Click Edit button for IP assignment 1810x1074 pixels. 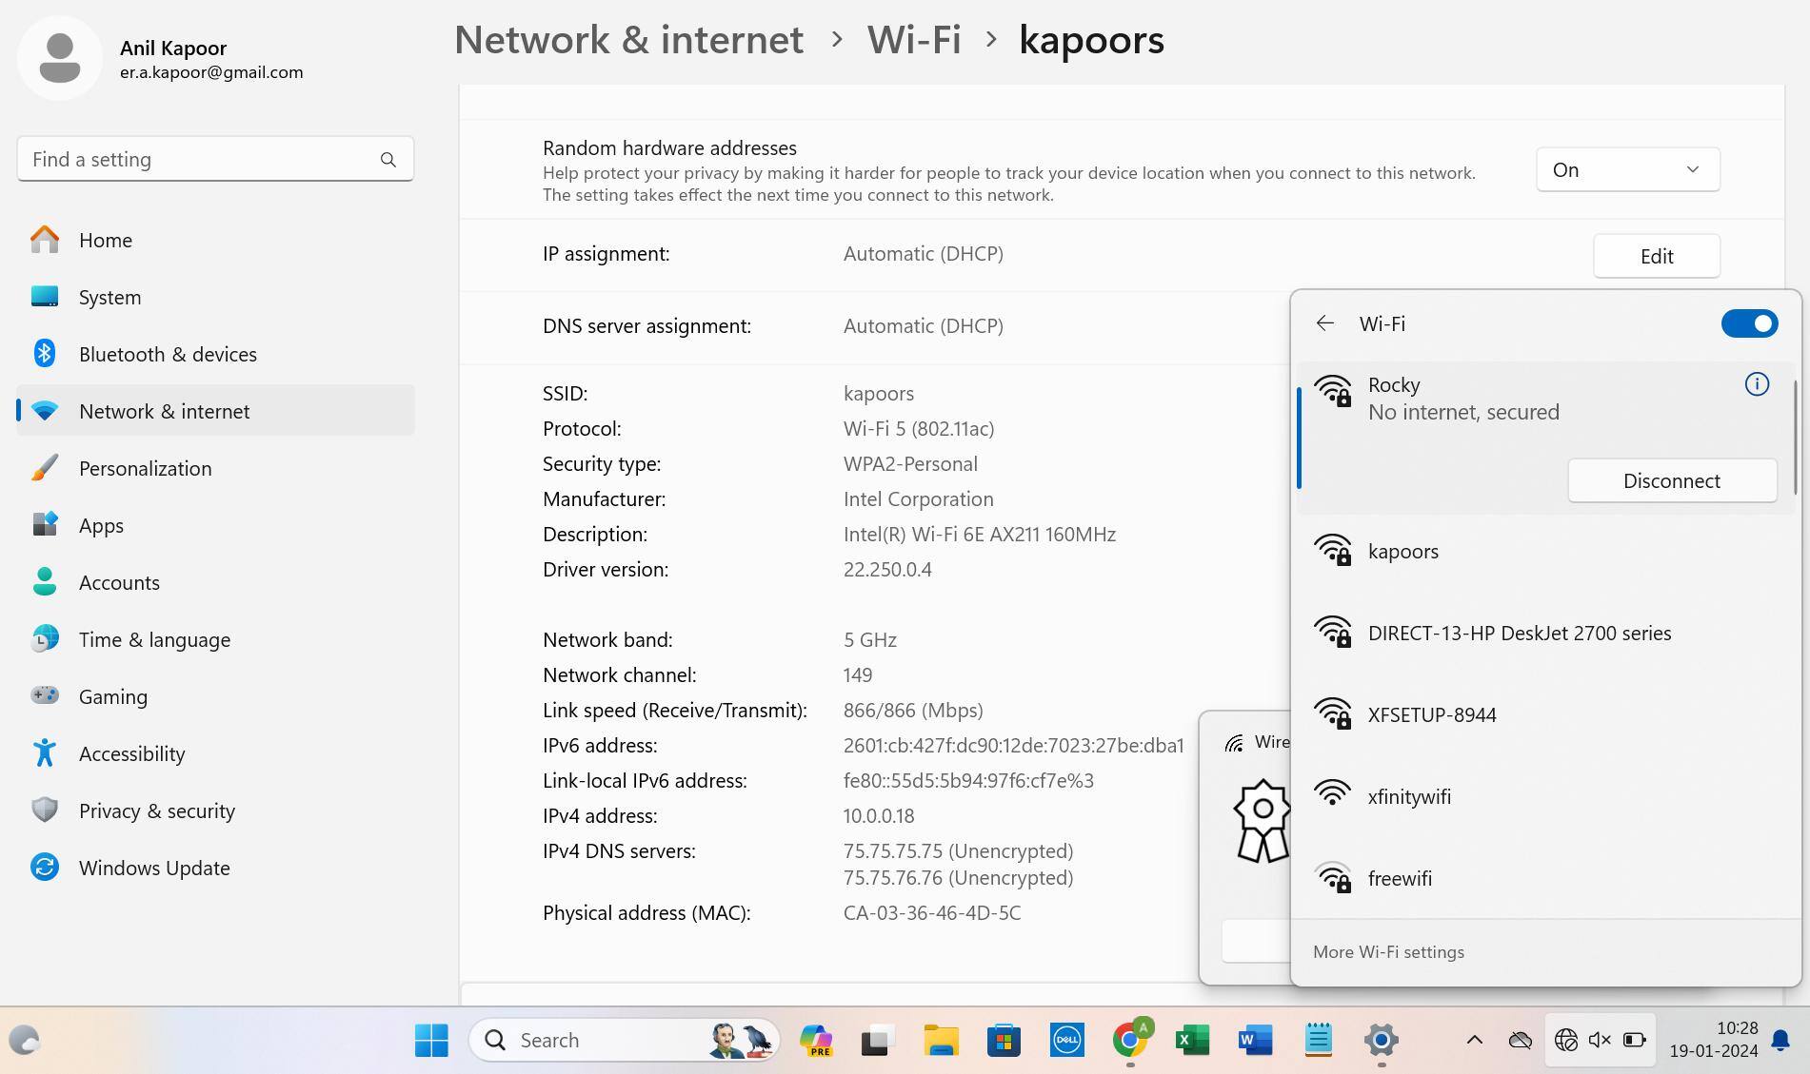click(1656, 256)
